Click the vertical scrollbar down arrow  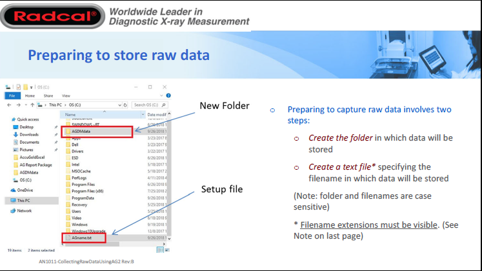pos(169,239)
